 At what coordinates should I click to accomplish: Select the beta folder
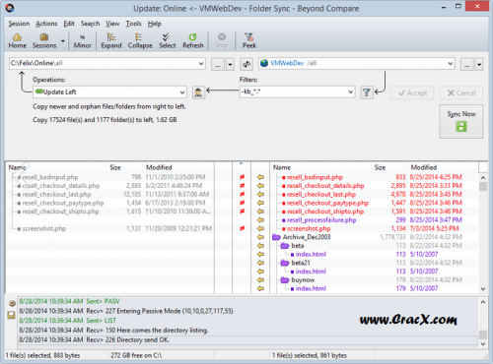[x=298, y=246]
